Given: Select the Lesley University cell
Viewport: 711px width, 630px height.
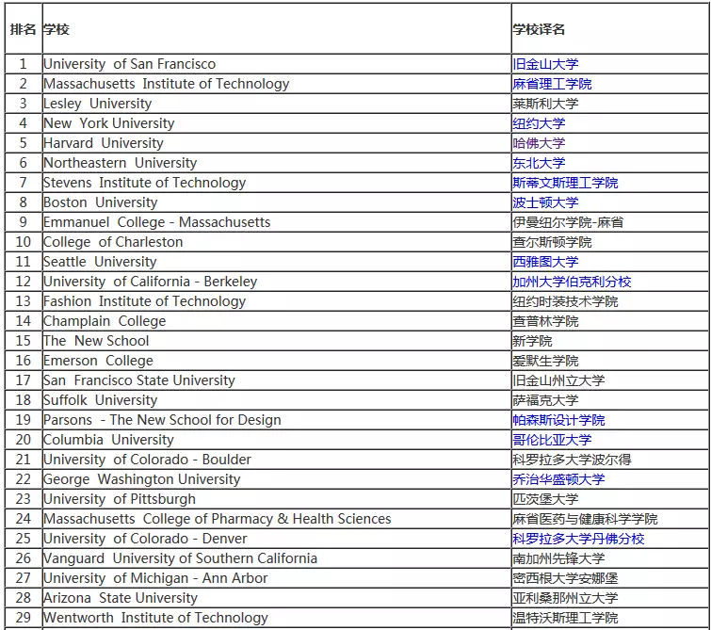Looking at the screenshot, I should click(277, 104).
